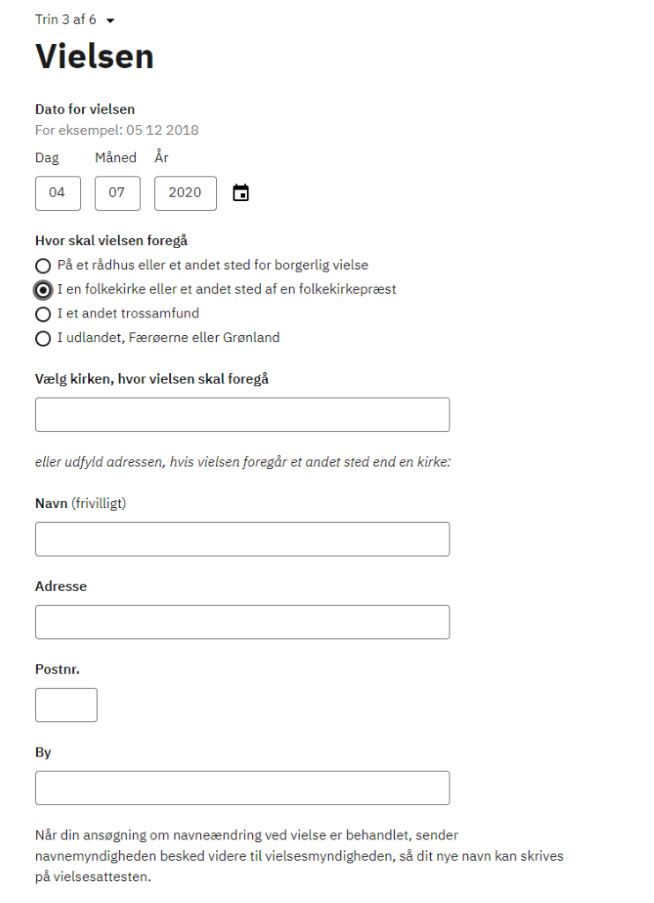Screen dimensions: 654x903
Task: Open the calendar date picker icon
Action: (x=241, y=193)
